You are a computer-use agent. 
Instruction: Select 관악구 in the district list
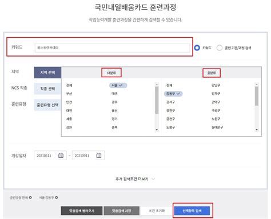click(x=216, y=102)
